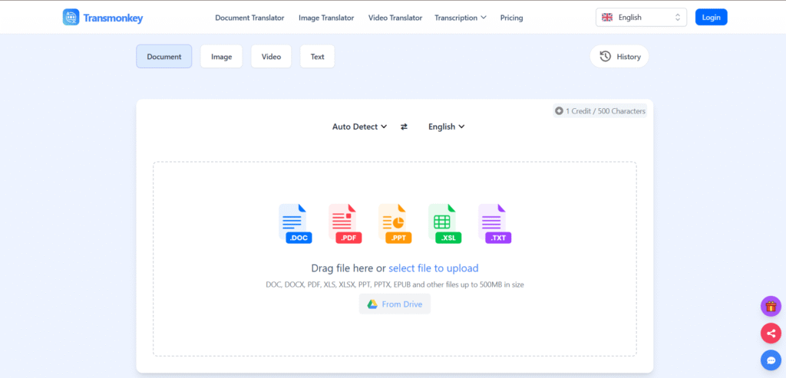Image resolution: width=786 pixels, height=378 pixels.
Task: Switch to the Text tab
Action: 317,57
